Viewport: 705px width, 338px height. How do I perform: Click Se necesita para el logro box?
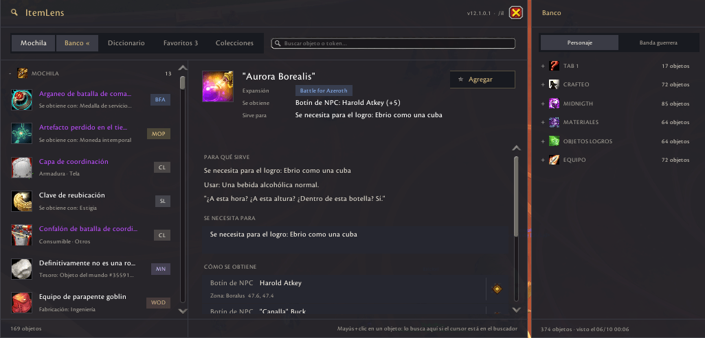(355, 238)
